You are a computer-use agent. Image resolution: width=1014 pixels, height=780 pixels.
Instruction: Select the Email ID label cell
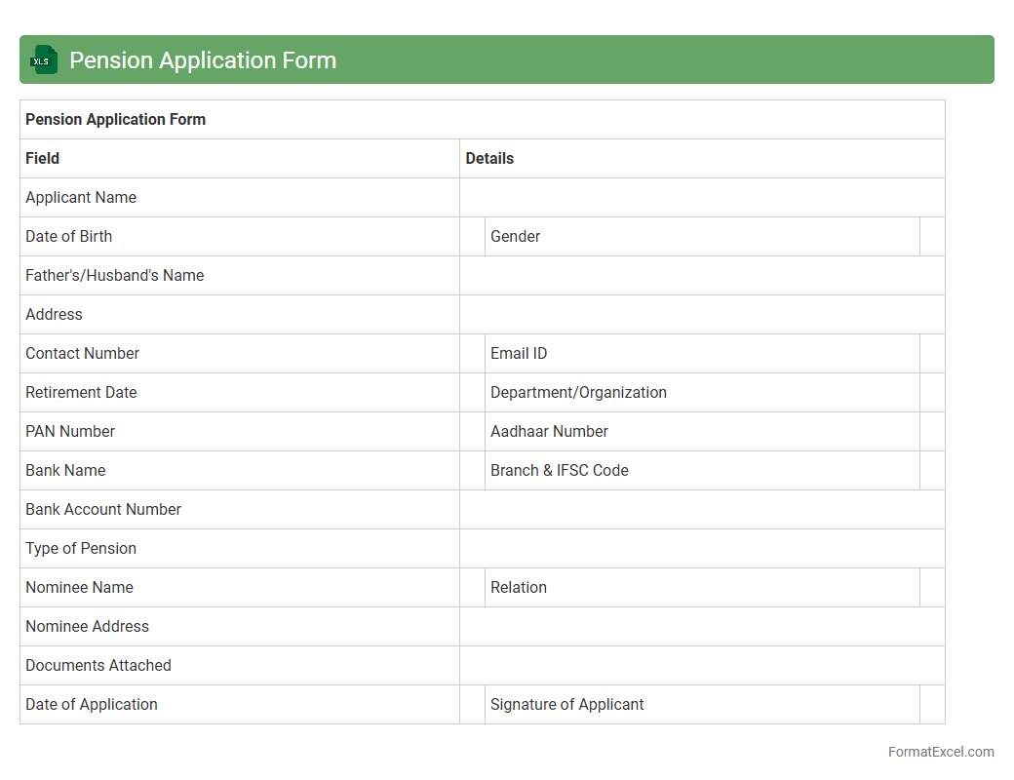pos(702,354)
